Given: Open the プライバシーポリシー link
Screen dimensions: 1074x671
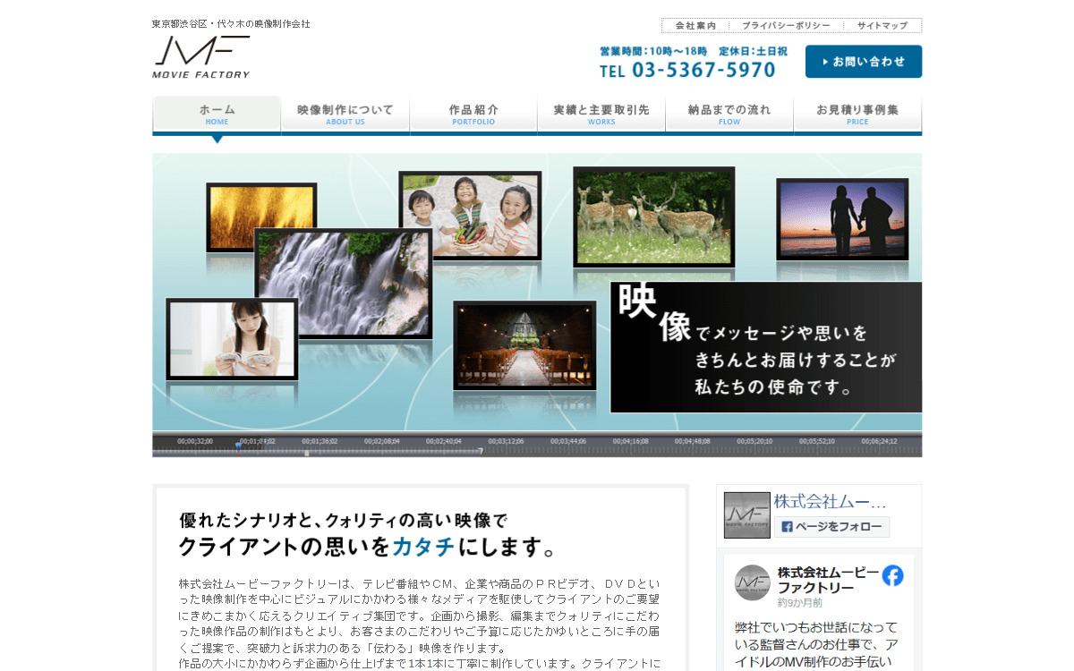Looking at the screenshot, I should click(786, 26).
